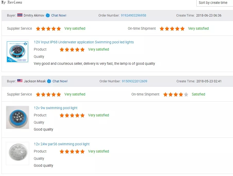Click the flag icon beside Dmitry Akimov
Screen dimensions: 233x176
[x=20, y=15]
